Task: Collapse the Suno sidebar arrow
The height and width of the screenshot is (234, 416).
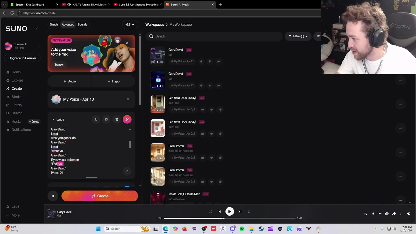Action: [37, 29]
